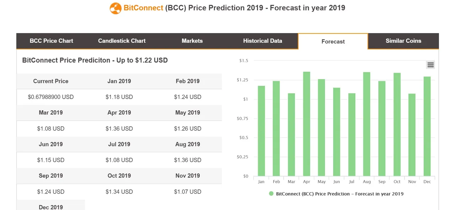The width and height of the screenshot is (455, 210).
Task: Click the July bar in the chart
Action: tap(352, 135)
